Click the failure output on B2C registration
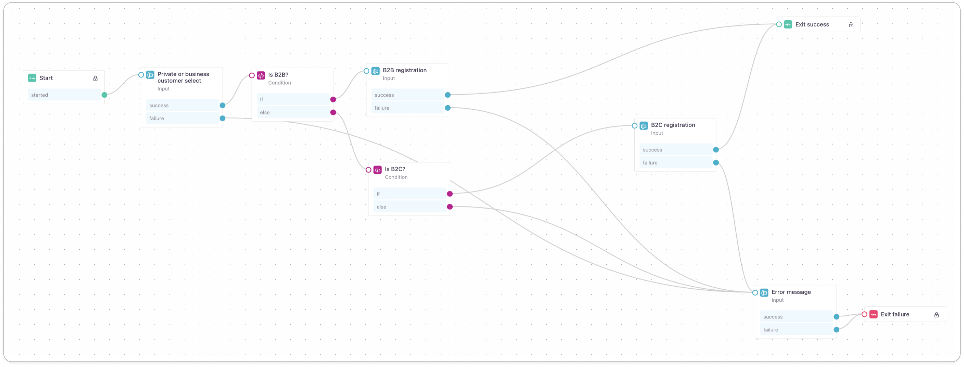This screenshot has width=964, height=367. 716,162
